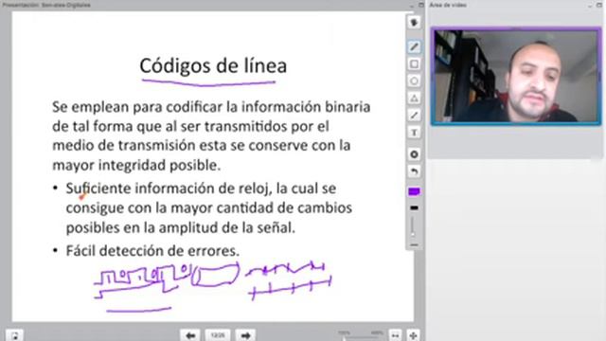Click the upload presentation icon
The height and width of the screenshot is (341, 606).
click(x=14, y=335)
